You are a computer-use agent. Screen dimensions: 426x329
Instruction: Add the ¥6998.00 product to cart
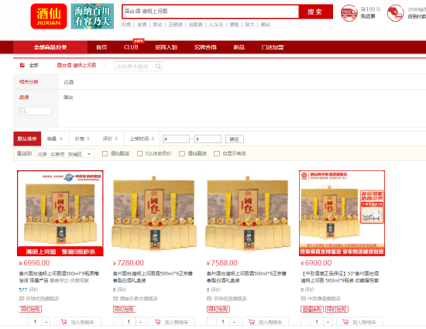[77, 322]
